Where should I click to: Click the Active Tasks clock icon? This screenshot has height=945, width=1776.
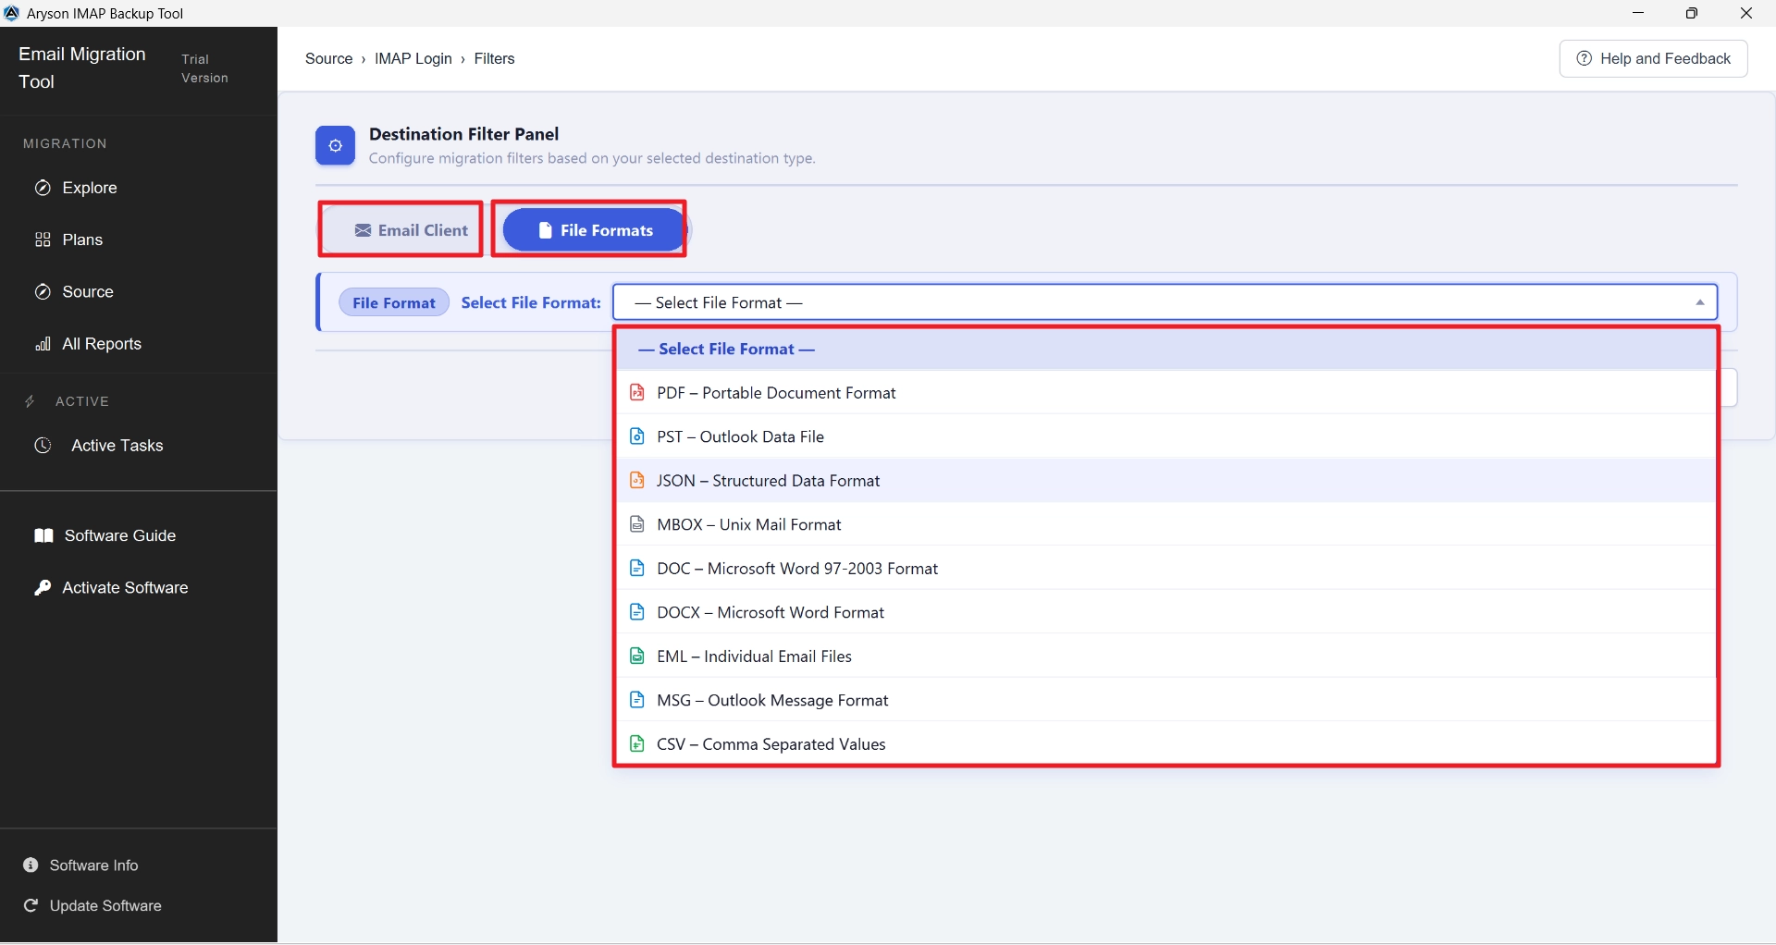pos(43,445)
